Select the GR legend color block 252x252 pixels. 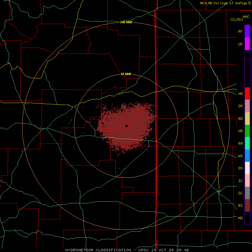tap(247, 106)
